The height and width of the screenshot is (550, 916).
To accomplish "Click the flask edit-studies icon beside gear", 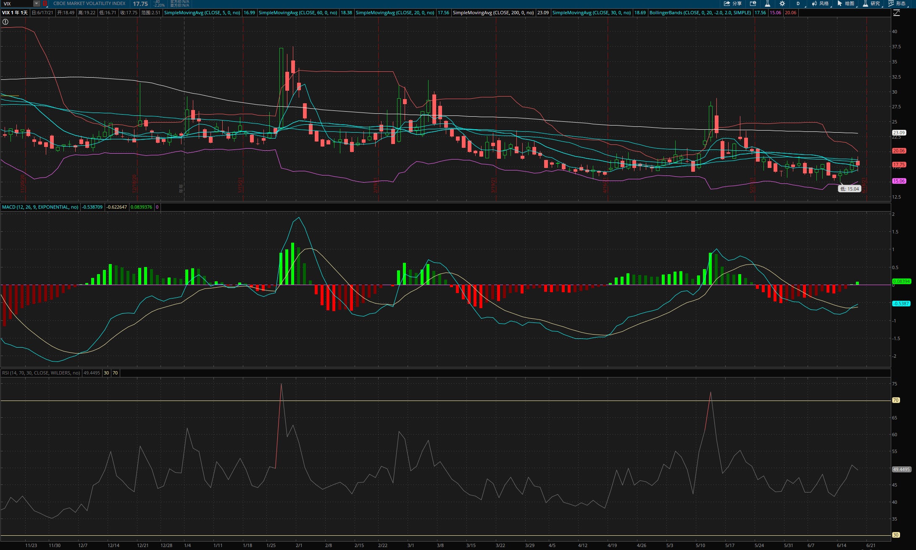I will pyautogui.click(x=767, y=3).
